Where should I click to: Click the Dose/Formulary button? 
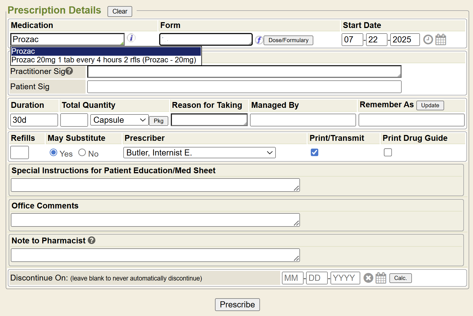pos(288,40)
